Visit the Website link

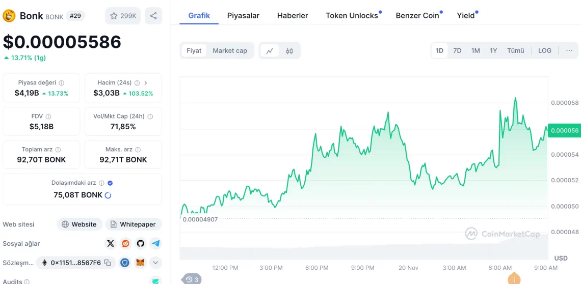(x=79, y=224)
